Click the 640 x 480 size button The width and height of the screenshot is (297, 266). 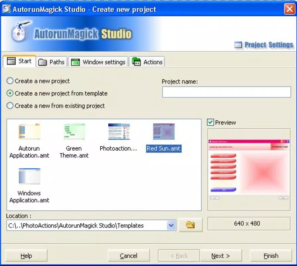[x=249, y=223]
